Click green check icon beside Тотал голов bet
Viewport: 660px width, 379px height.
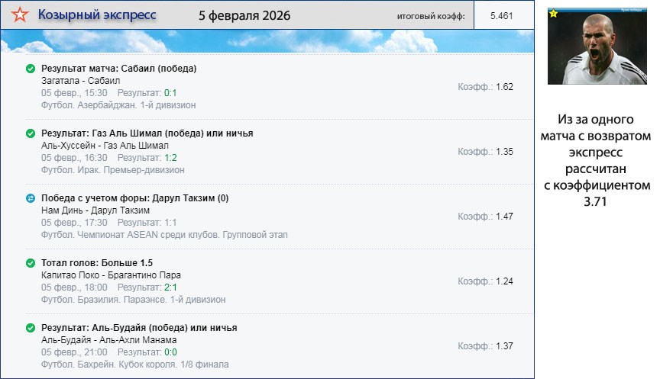coord(31,263)
